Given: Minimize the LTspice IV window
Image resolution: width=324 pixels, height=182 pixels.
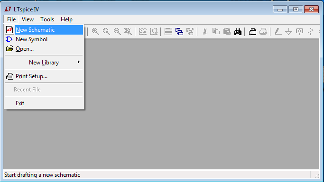Looking at the screenshot, I should point(280,9).
